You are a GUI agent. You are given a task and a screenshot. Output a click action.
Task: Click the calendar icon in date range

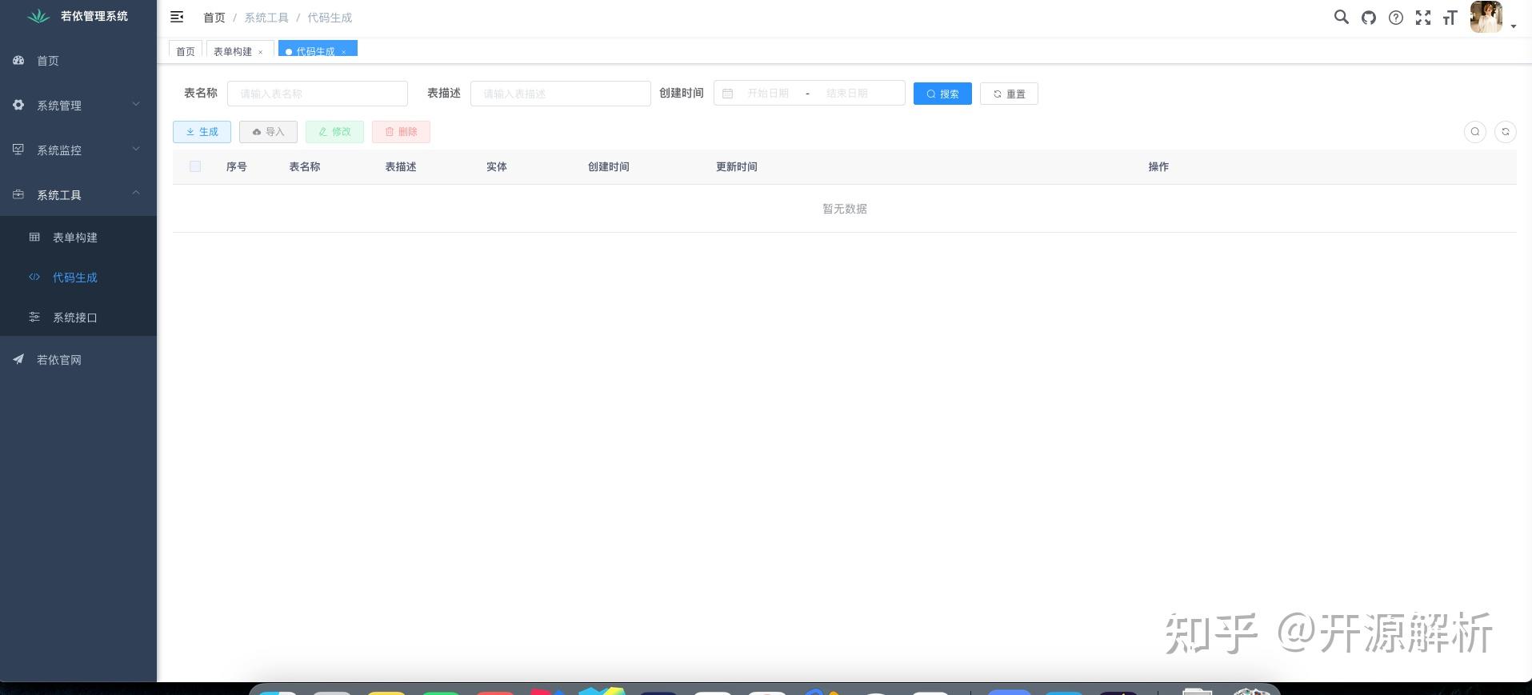click(x=728, y=94)
